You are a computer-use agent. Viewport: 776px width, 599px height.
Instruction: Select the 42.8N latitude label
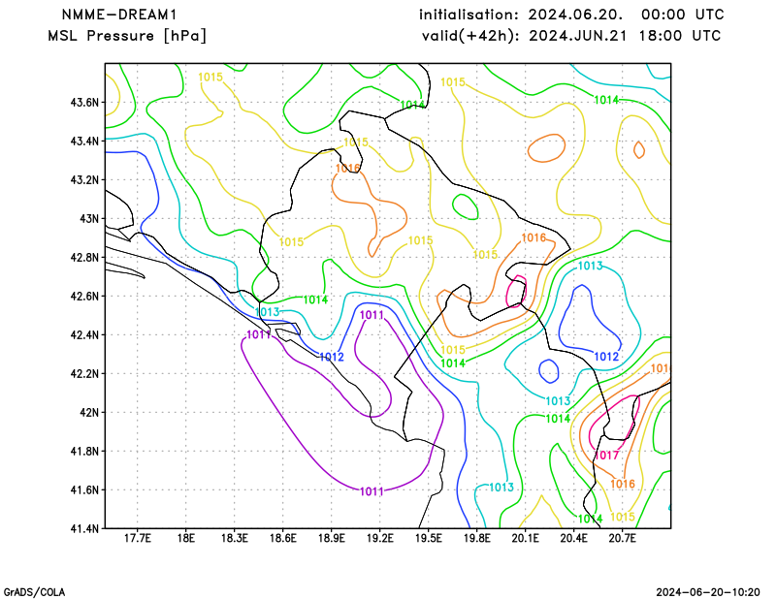point(84,257)
